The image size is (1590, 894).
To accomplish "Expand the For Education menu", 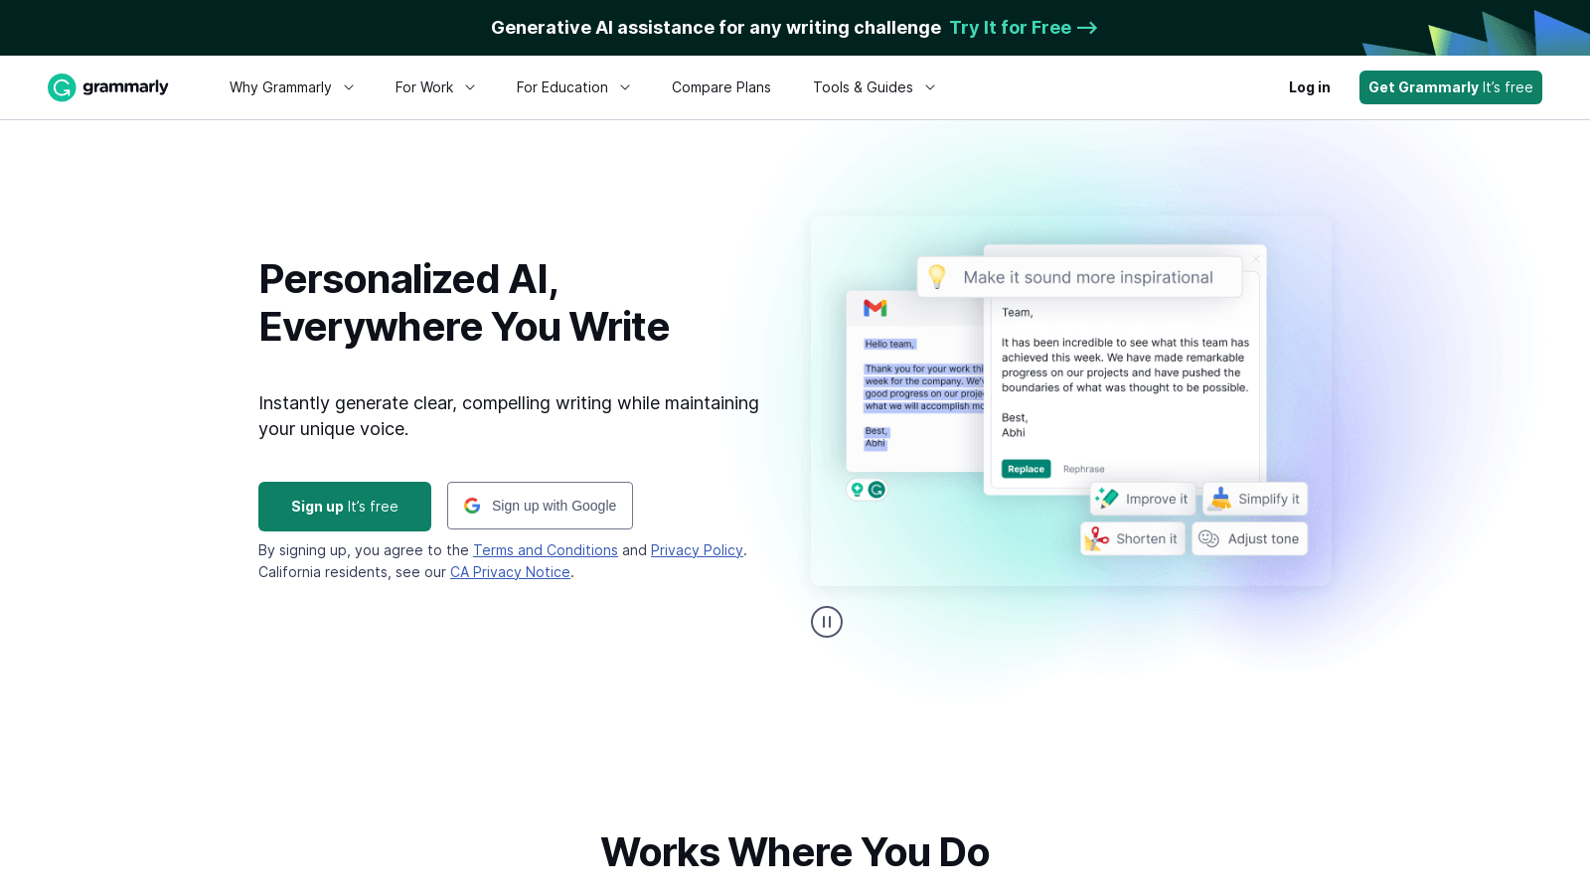I will 573,87.
